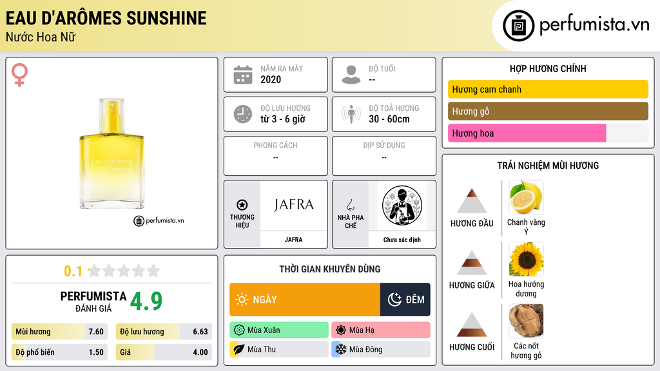Click the snowflake icon next to Mùa Đông
Viewport: 660px width, 371px height.
click(x=341, y=349)
